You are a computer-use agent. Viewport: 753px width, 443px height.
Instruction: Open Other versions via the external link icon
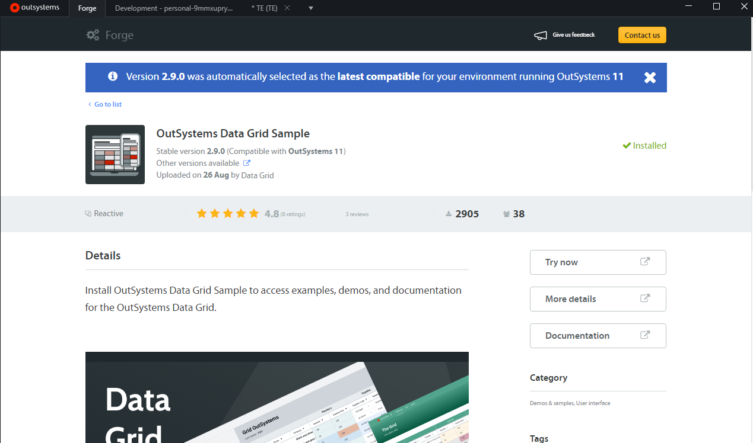247,162
